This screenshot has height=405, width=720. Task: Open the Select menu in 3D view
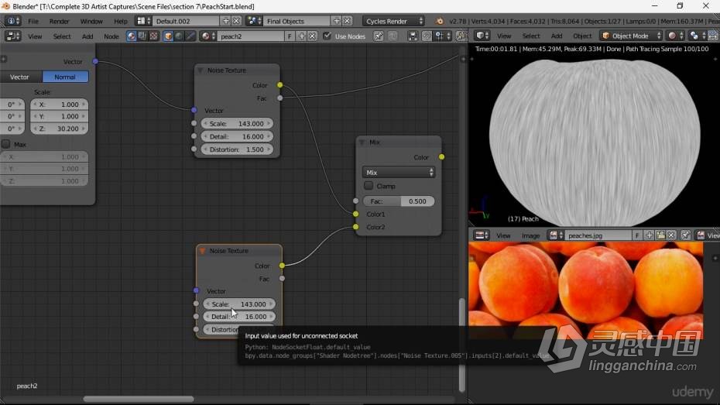pyautogui.click(x=531, y=36)
